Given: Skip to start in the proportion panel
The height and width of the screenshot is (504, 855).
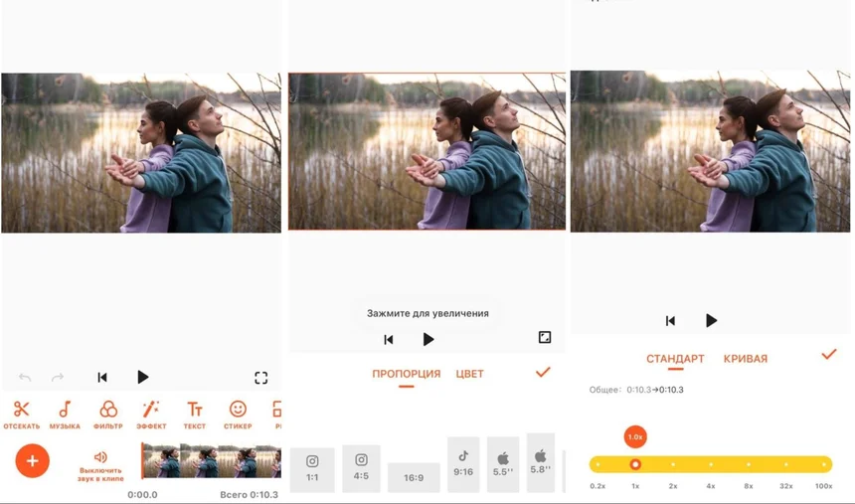Looking at the screenshot, I should [389, 340].
